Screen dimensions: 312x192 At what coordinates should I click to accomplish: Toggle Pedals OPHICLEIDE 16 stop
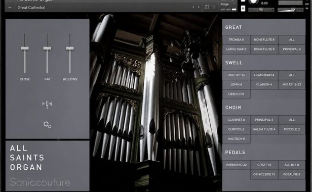point(264,174)
